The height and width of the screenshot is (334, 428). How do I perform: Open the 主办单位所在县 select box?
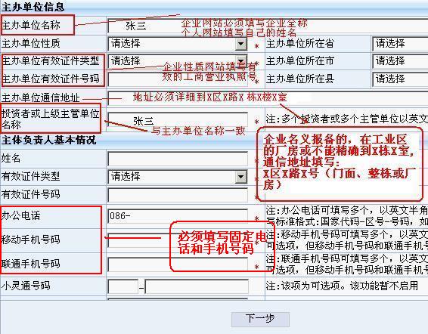pos(400,79)
